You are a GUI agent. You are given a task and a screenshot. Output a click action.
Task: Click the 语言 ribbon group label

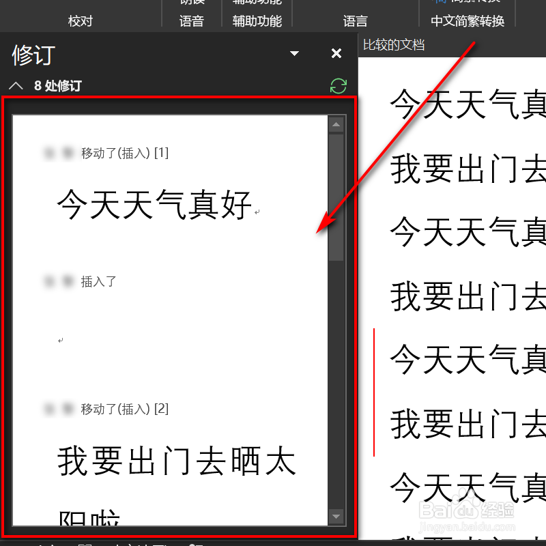[354, 21]
